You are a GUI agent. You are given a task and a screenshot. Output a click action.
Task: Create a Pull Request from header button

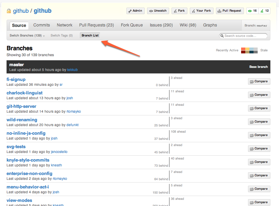click(x=230, y=11)
